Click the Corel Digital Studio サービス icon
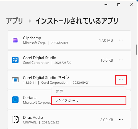Image resolution: width=138 pixels, height=129 pixels. tap(15, 80)
